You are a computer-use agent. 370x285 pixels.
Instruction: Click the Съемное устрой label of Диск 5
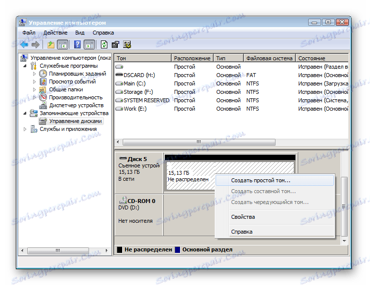139,165
